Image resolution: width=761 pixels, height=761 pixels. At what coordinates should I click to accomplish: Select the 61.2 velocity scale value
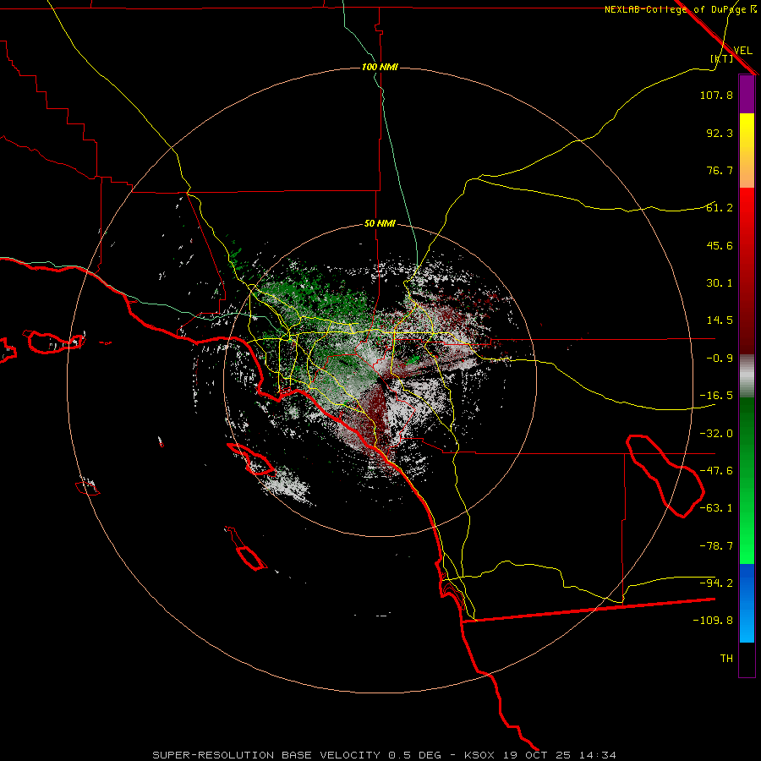click(x=720, y=208)
